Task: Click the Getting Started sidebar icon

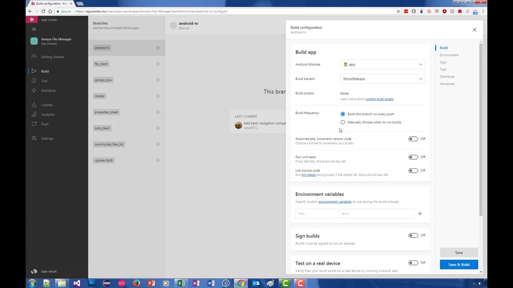Action: [34, 57]
